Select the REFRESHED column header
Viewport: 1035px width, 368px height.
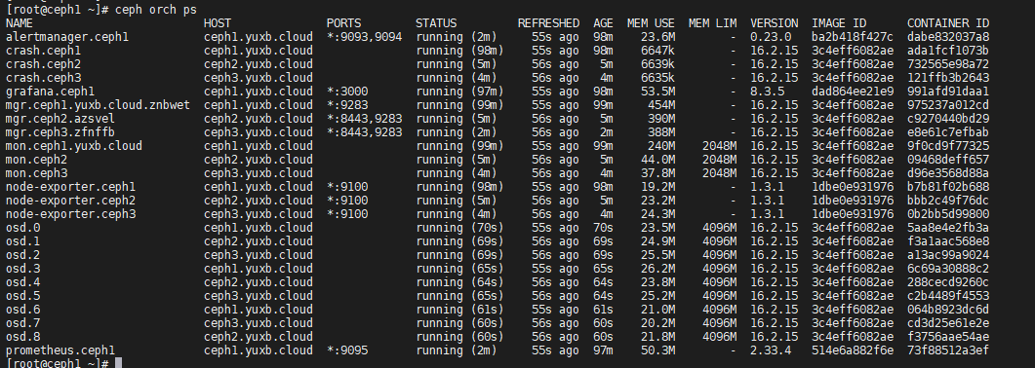click(548, 23)
